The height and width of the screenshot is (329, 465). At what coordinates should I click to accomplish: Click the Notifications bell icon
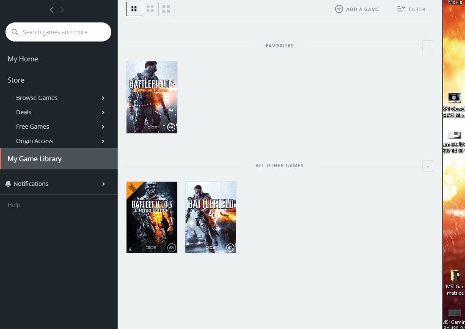pos(8,184)
